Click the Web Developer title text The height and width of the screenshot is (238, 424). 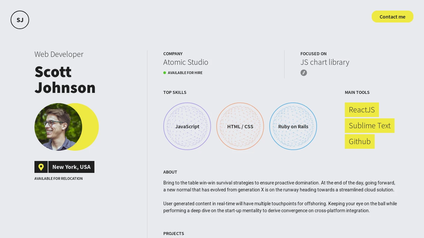point(59,54)
